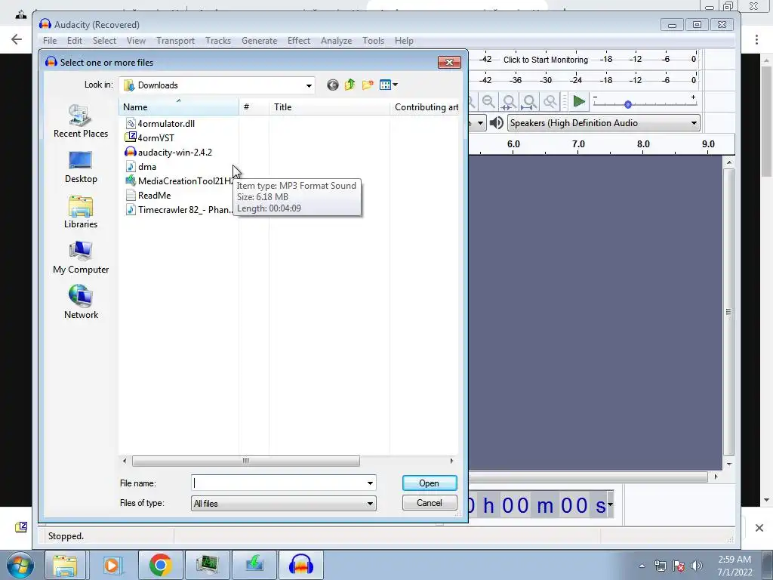This screenshot has height=580, width=773.
Task: Open Libraries in places sidebar
Action: (x=81, y=212)
